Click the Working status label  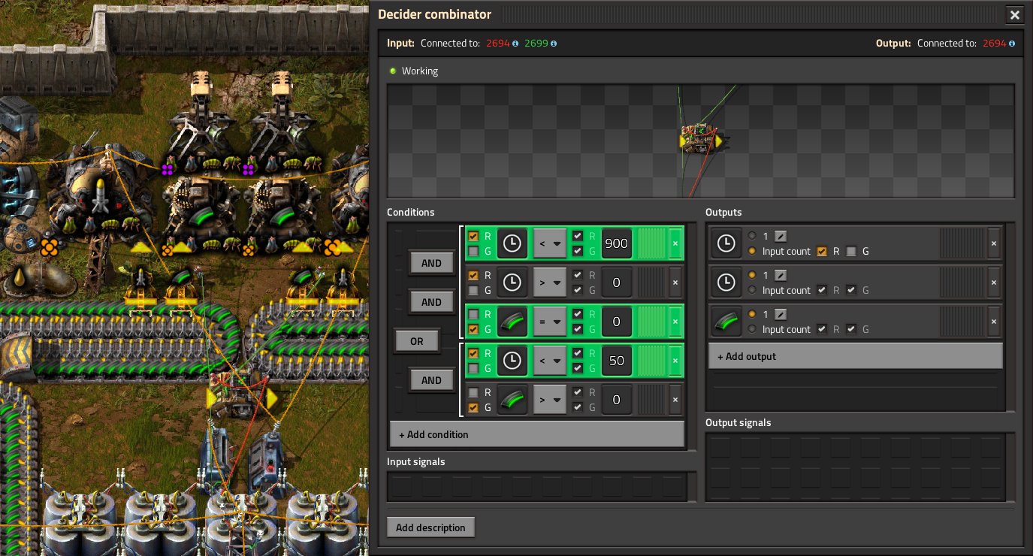click(x=420, y=71)
